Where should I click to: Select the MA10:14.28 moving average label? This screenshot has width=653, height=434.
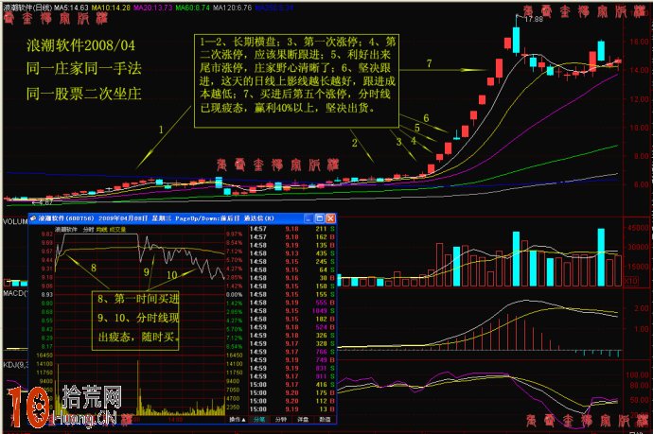click(x=111, y=8)
